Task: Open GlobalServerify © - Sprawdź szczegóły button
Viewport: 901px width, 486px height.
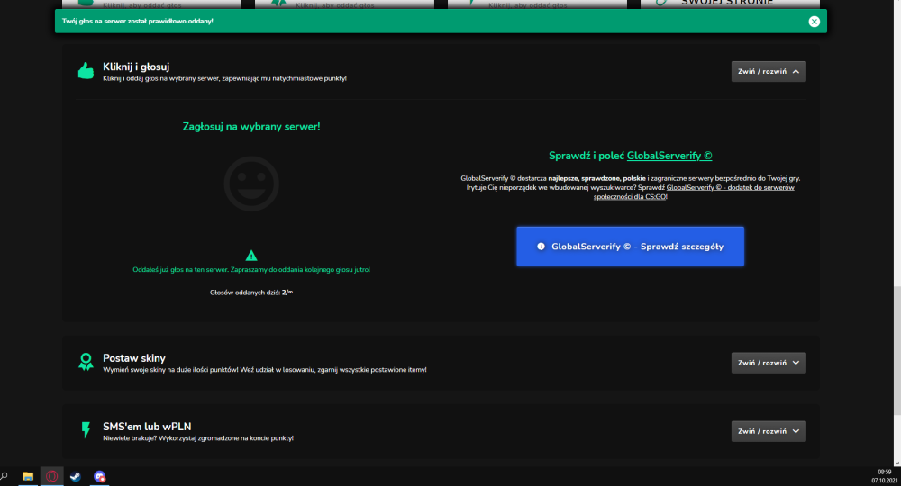Action: click(x=630, y=247)
